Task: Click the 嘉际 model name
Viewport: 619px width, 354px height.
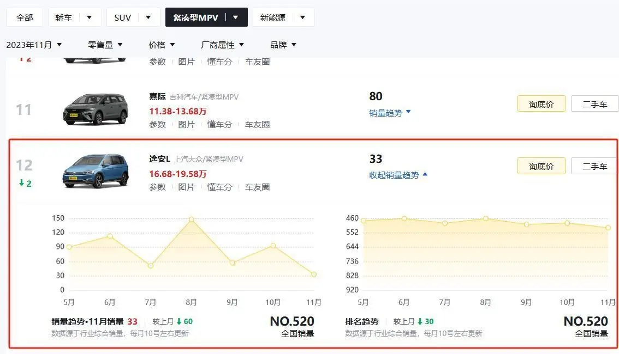Action: pos(157,97)
